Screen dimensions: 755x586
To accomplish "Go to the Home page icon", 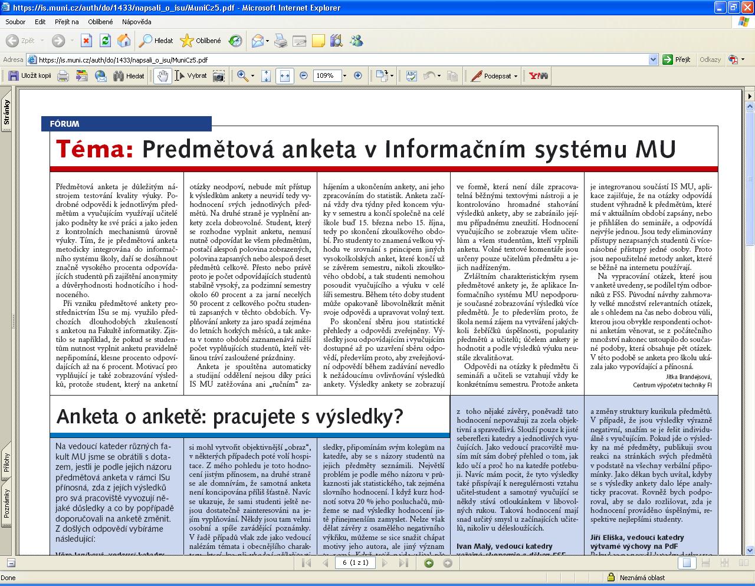I will 124,41.
